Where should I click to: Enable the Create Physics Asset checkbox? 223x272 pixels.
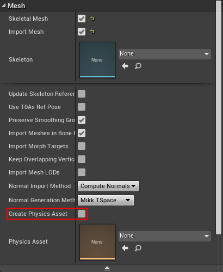pos(82,214)
